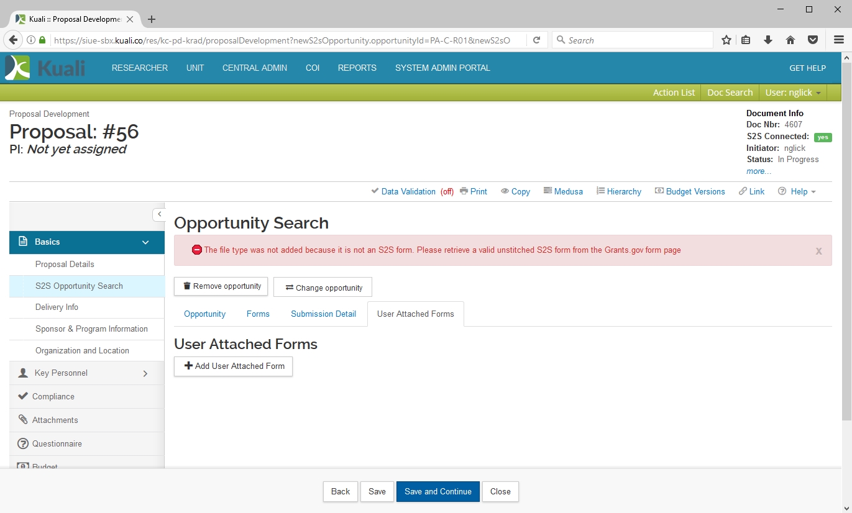Screen dimensions: 852x513
Task: Open the Help dropdown menu
Action: 797,191
